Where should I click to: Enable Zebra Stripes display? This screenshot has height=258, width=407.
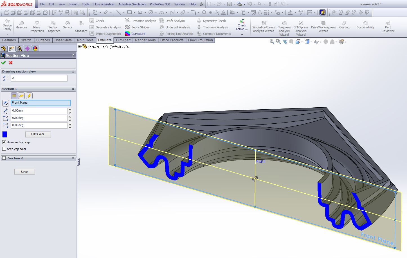tap(137, 27)
